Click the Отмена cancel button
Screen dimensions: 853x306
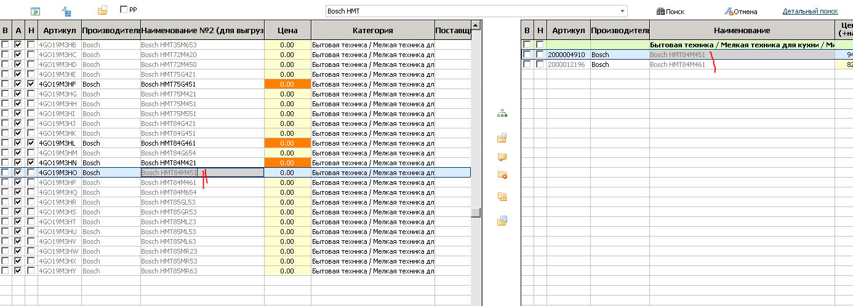(741, 11)
